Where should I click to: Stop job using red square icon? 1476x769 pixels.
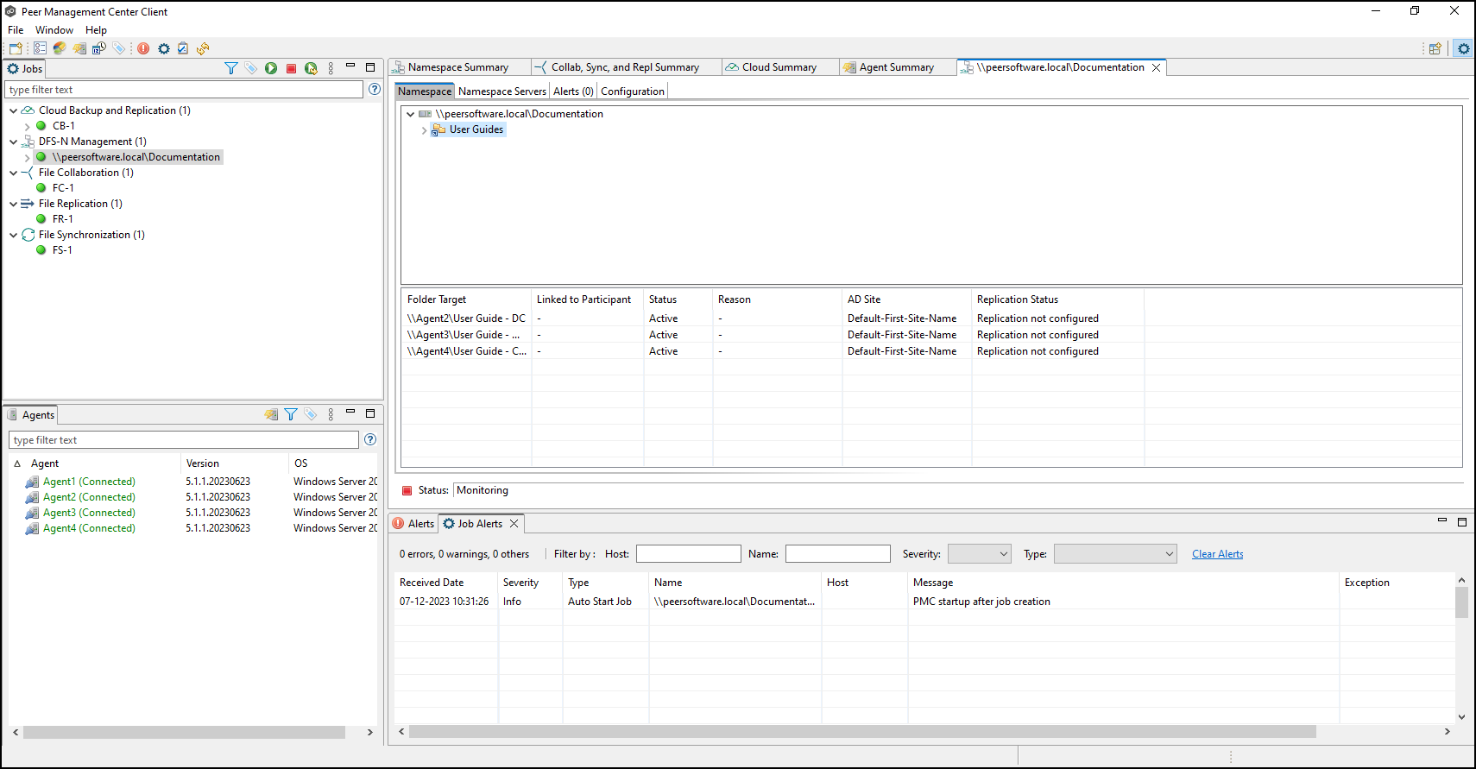click(x=291, y=68)
